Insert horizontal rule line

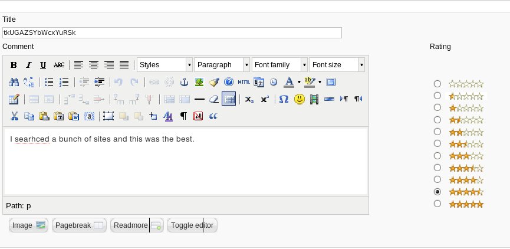pyautogui.click(x=199, y=99)
